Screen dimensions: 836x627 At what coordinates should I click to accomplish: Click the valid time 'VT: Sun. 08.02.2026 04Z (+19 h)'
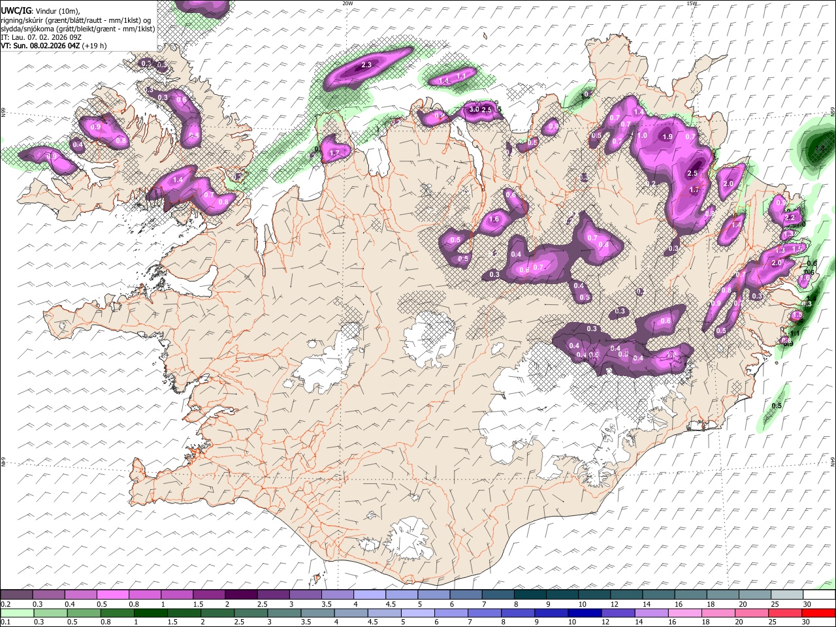coord(54,46)
